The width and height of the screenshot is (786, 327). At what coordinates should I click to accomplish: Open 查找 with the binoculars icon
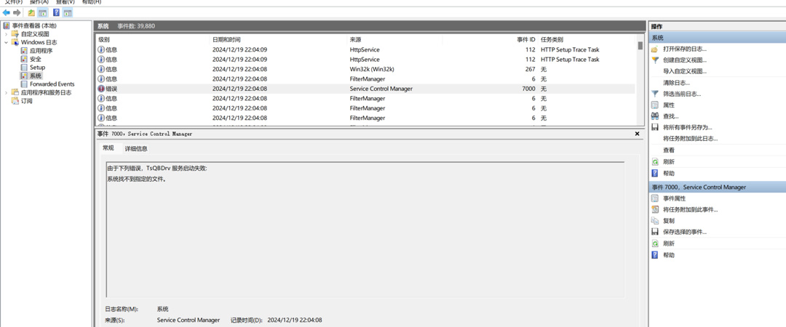tap(670, 116)
